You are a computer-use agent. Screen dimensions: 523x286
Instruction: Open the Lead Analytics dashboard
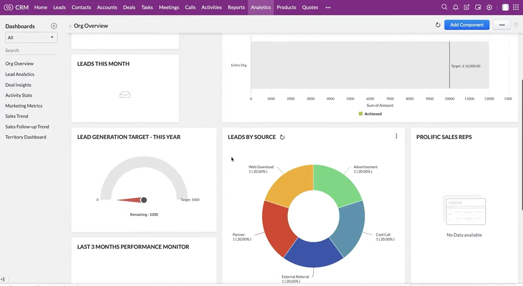[20, 74]
